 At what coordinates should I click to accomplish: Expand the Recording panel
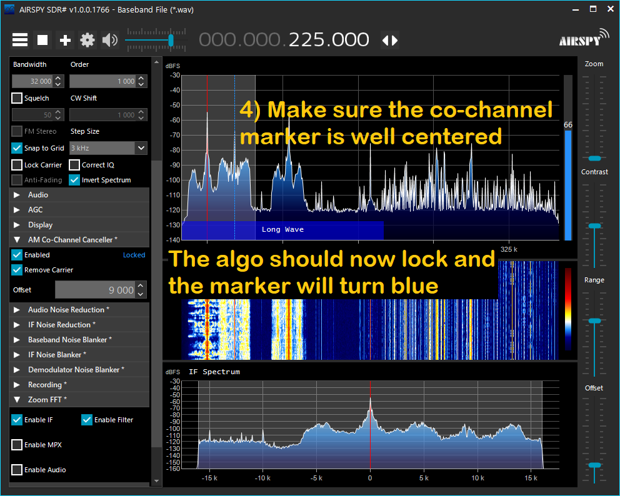(79, 385)
